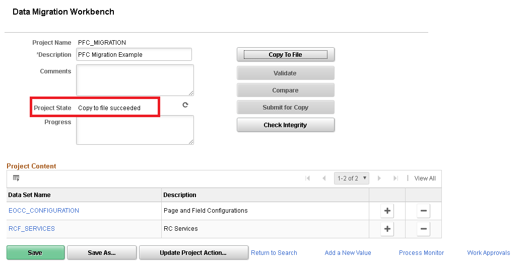Edit the Description field PFC Migration Example

[x=134, y=54]
